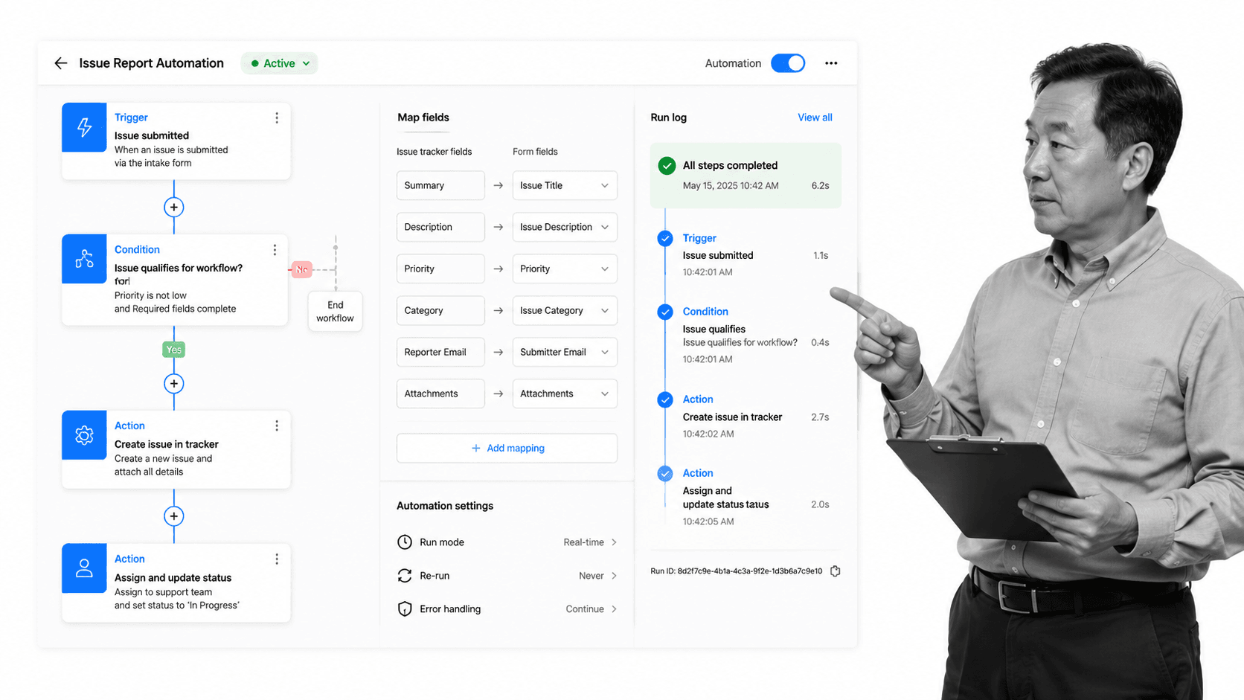The height and width of the screenshot is (700, 1244).
Task: Go back using the left arrow icon
Action: click(x=61, y=63)
